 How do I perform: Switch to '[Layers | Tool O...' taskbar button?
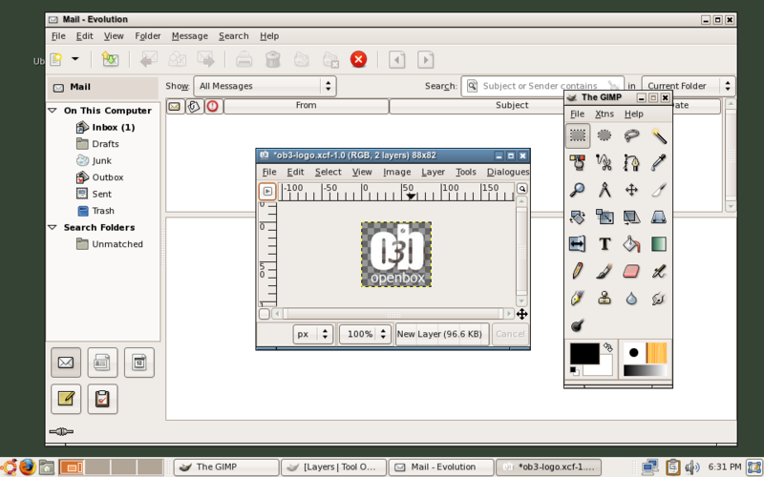tap(333, 467)
